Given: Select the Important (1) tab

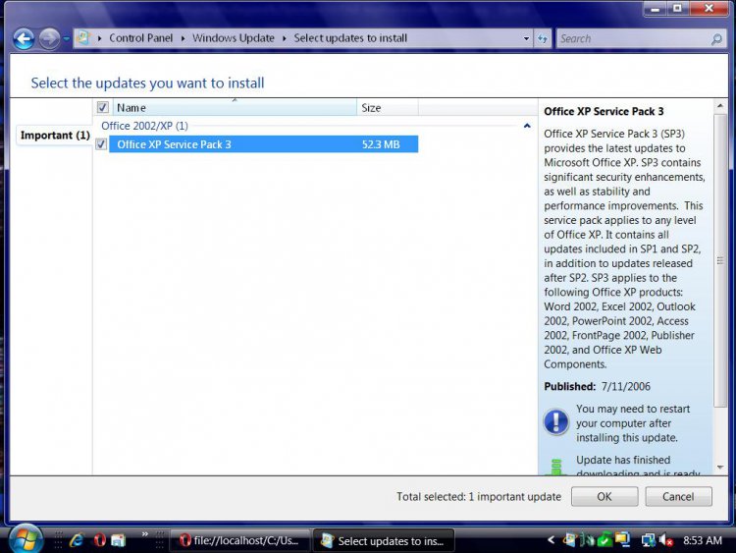Looking at the screenshot, I should tap(55, 136).
